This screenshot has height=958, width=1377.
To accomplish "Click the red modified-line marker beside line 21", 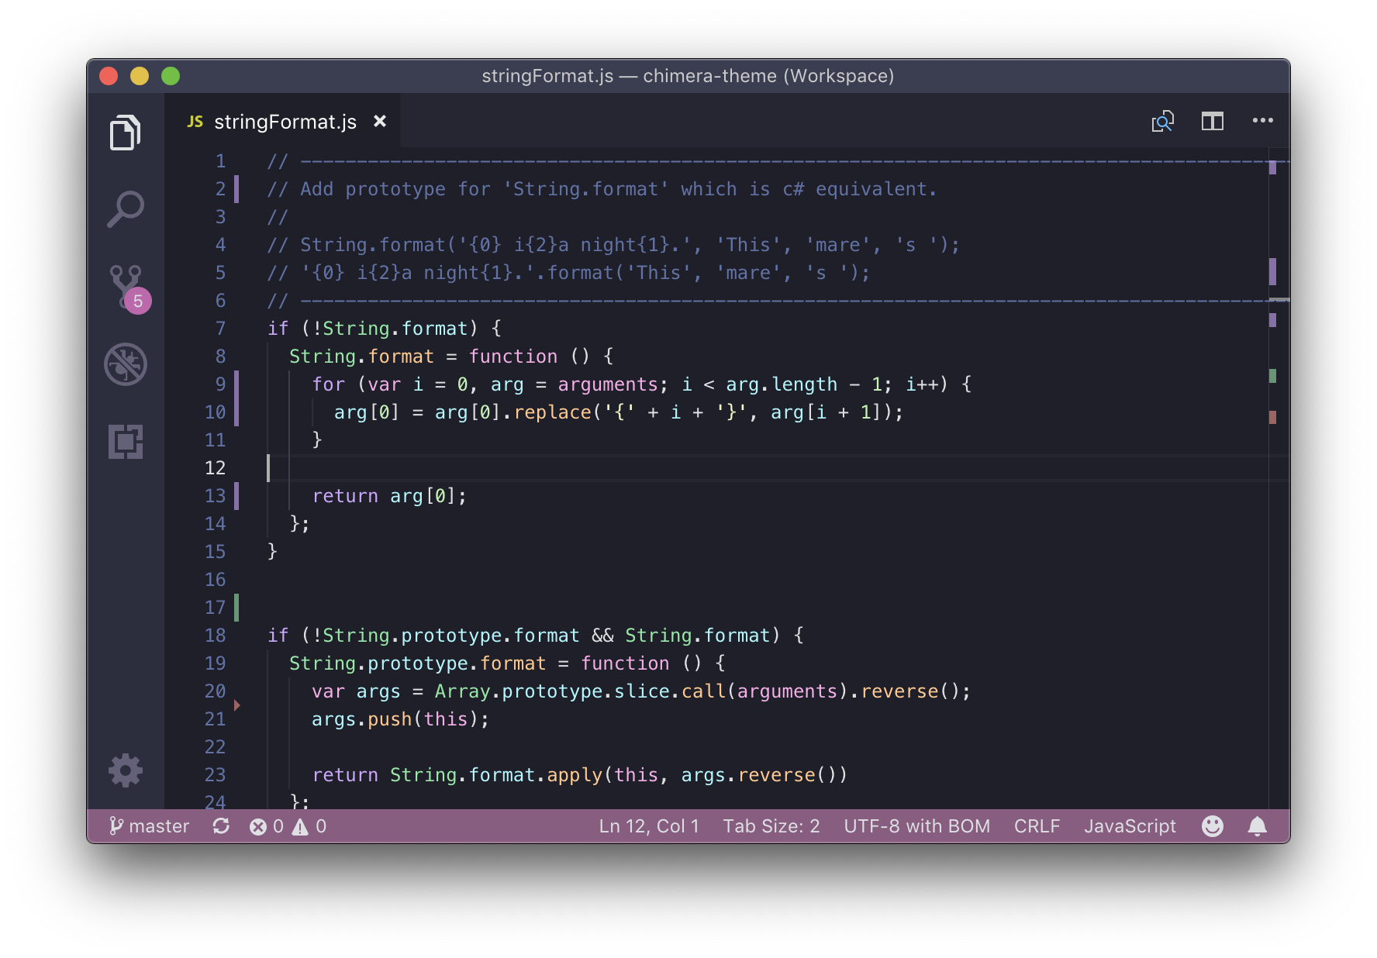I will (x=237, y=705).
